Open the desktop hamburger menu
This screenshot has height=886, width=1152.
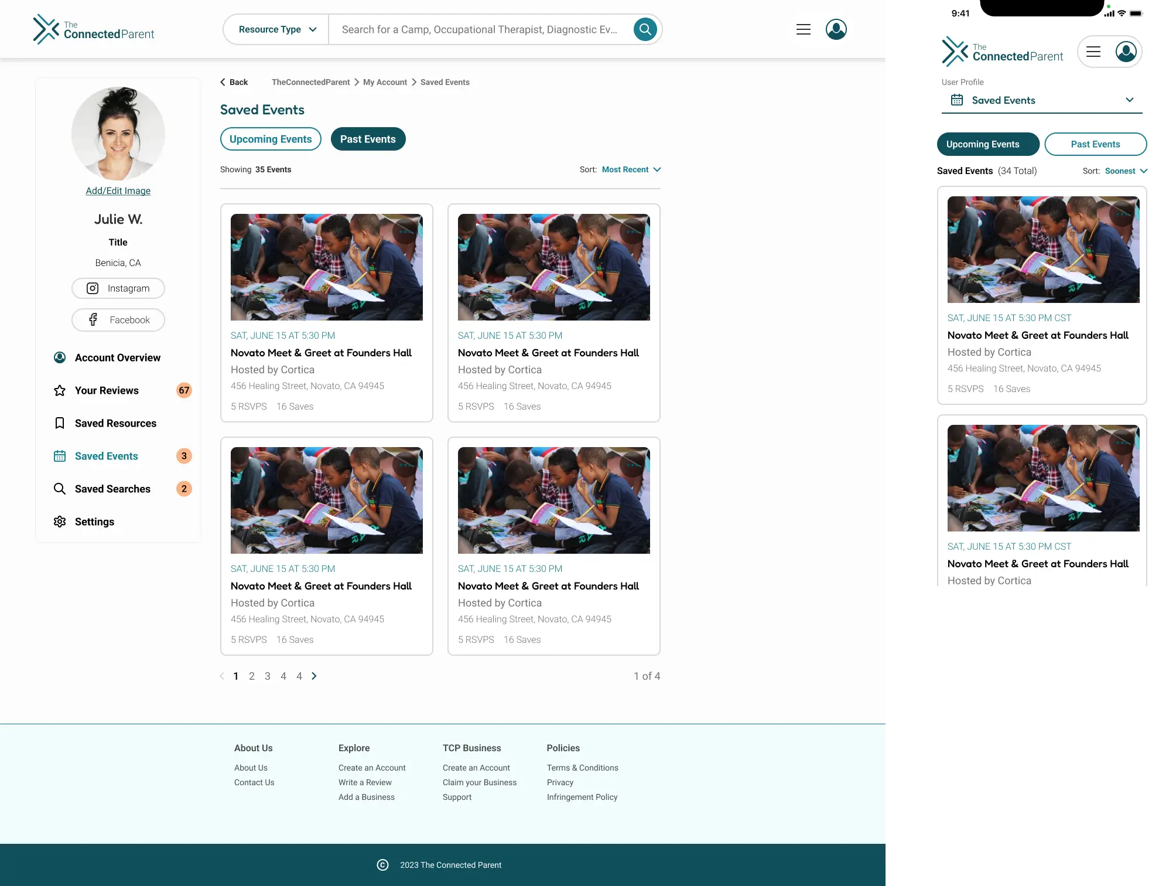[x=803, y=29]
